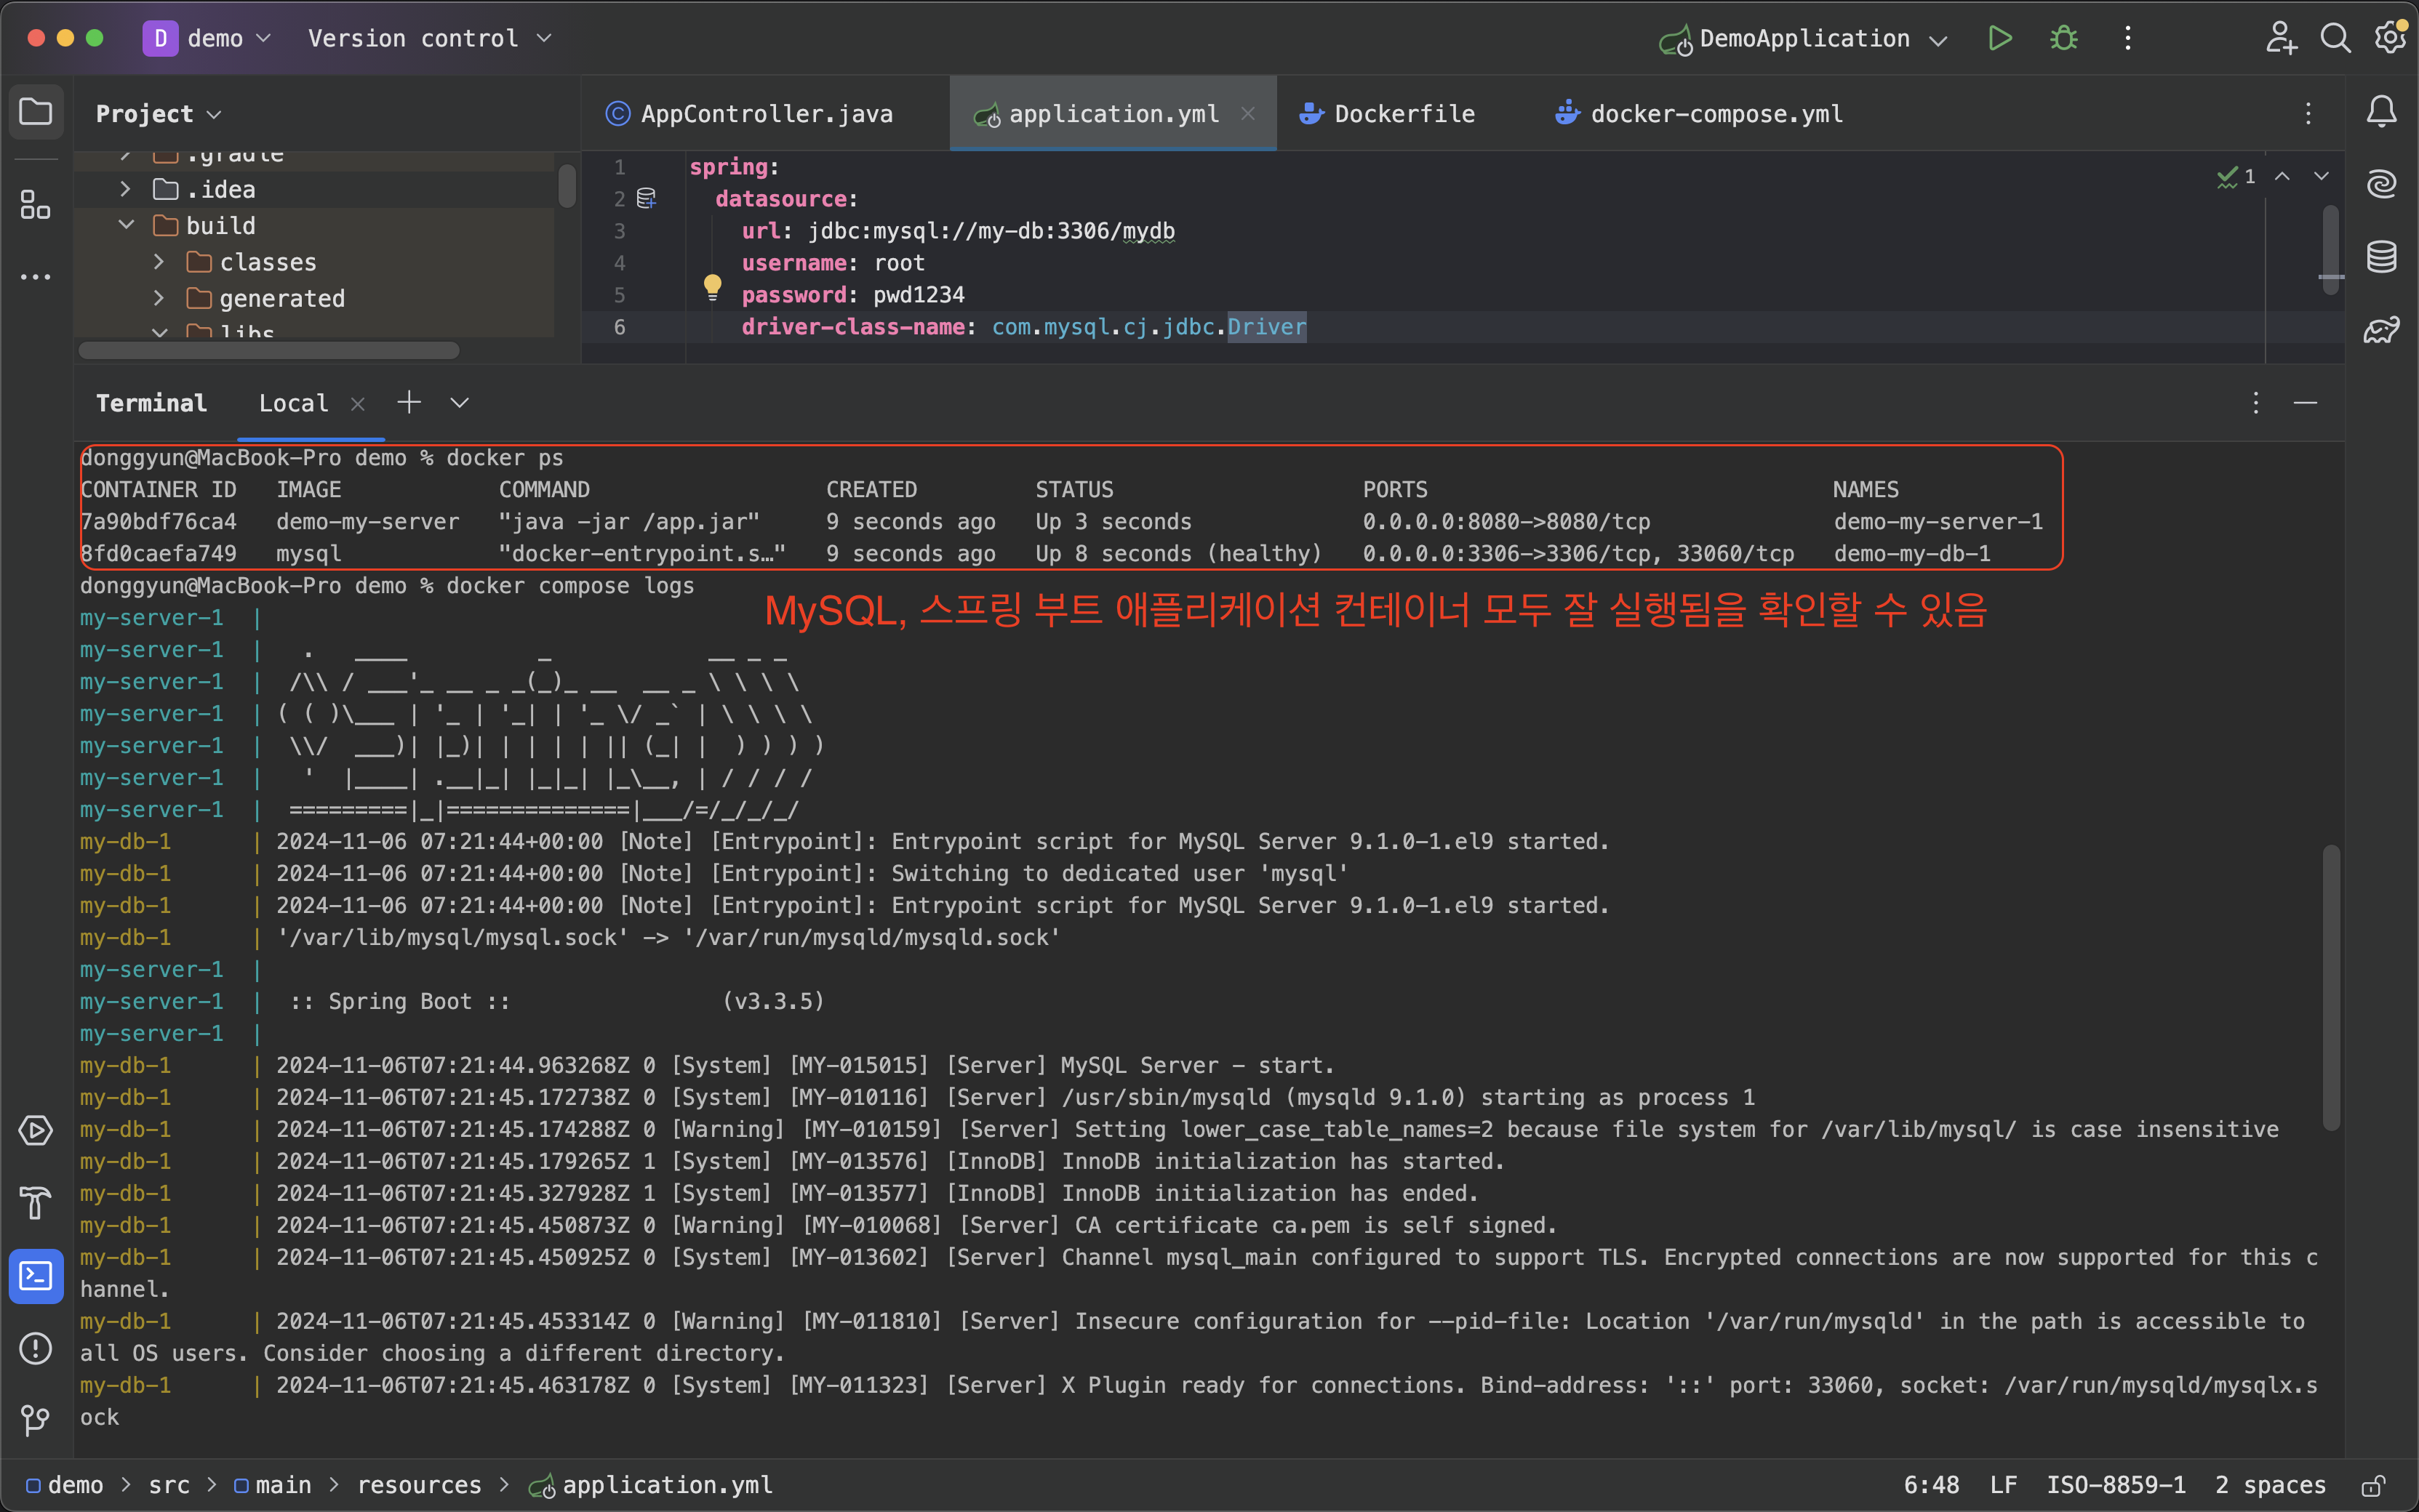
Task: Open the Notifications bell
Action: (x=2382, y=112)
